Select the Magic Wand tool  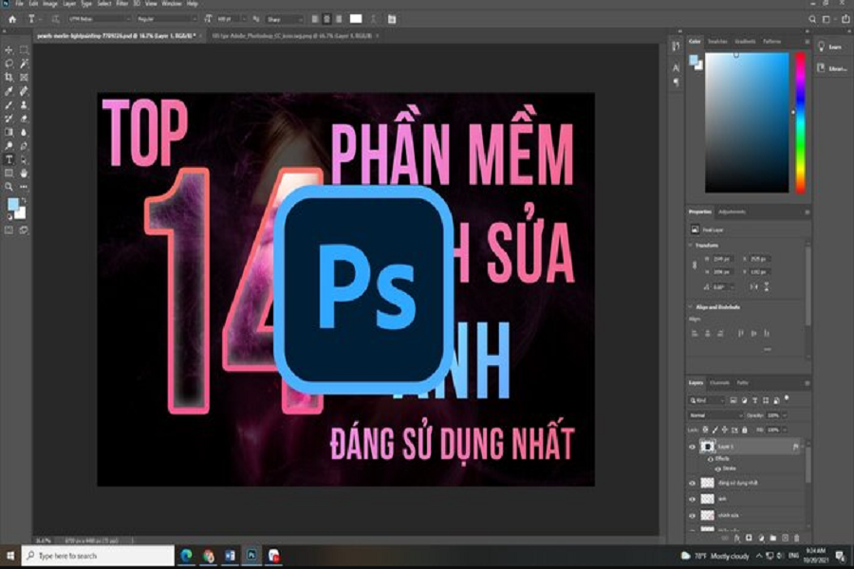[x=24, y=64]
